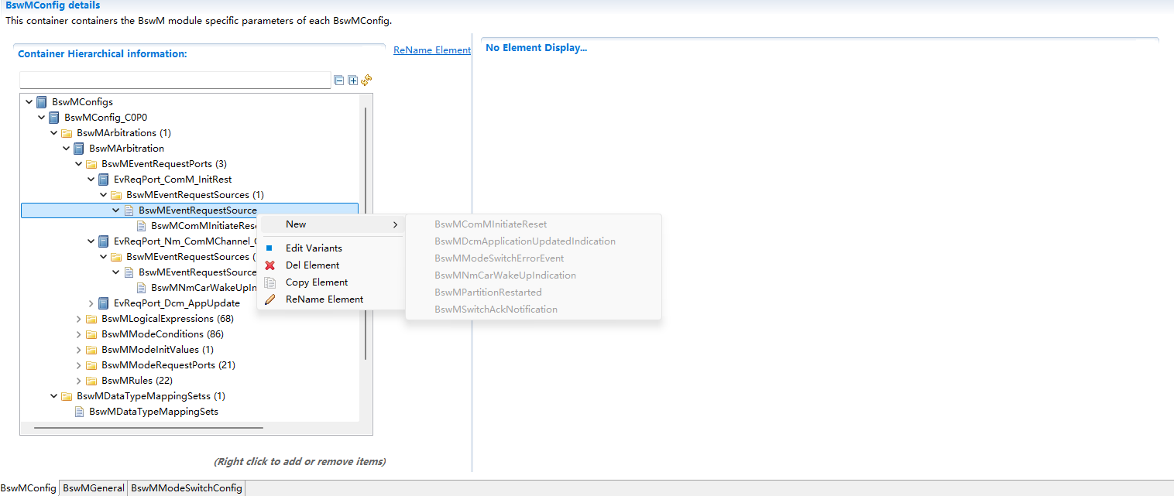
Task: Click the ReName Element link
Action: click(431, 50)
